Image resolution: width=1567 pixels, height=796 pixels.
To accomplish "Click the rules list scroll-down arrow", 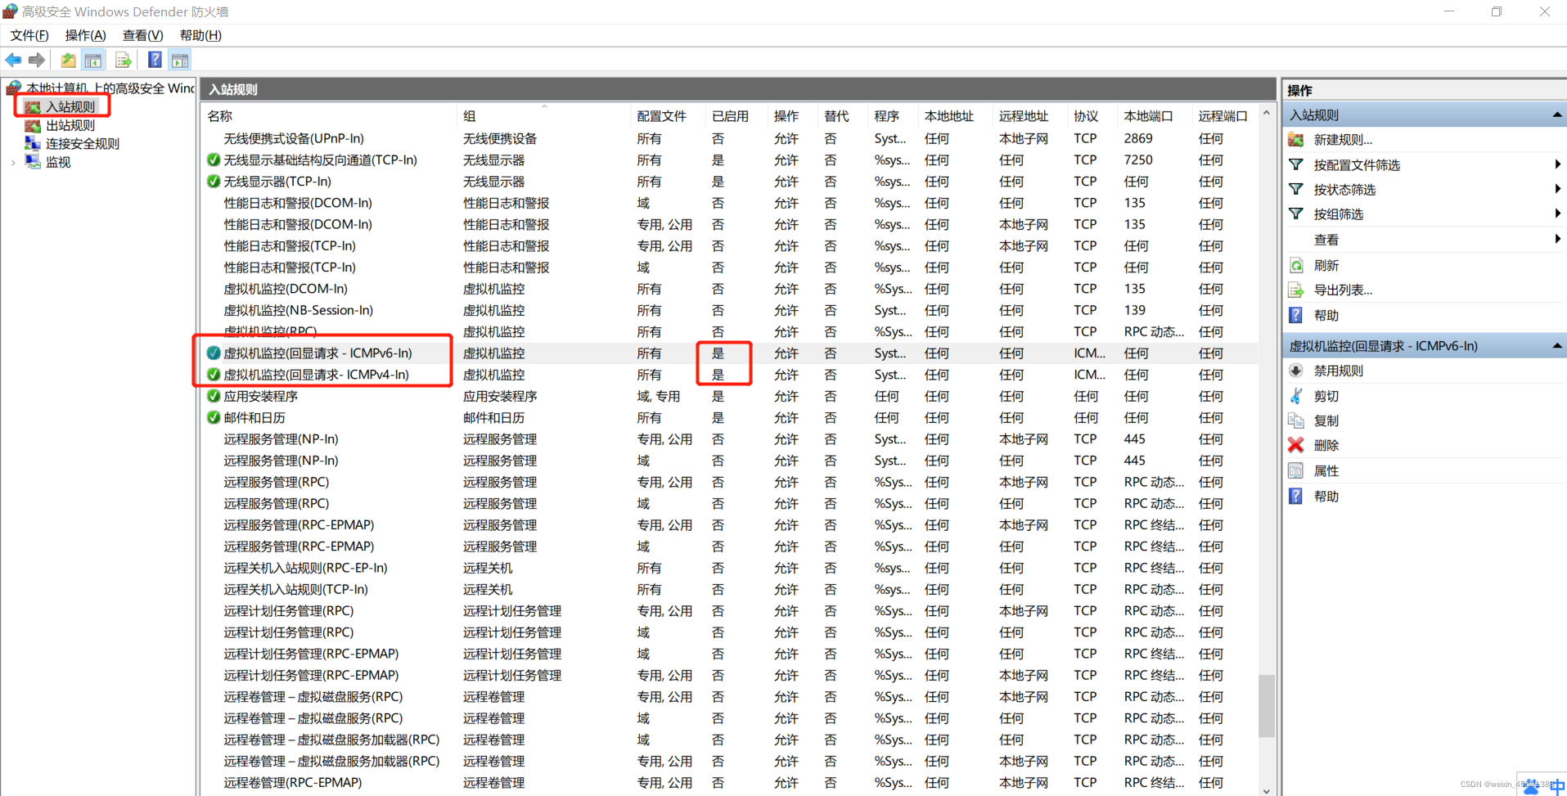I will [x=1267, y=790].
